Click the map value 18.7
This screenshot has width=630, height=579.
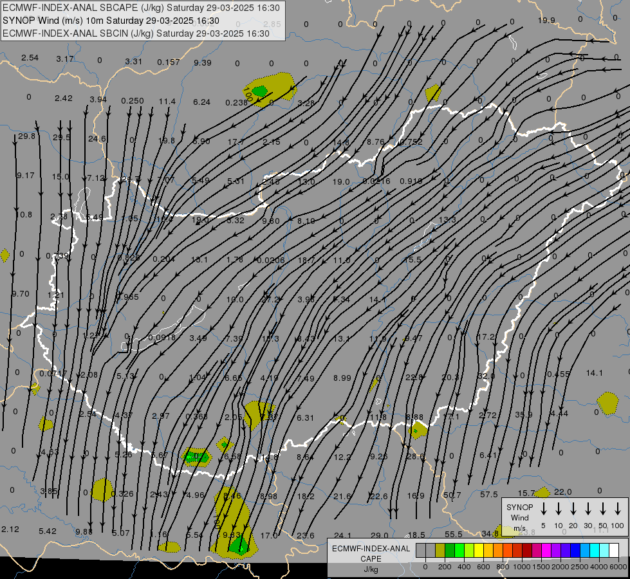click(x=306, y=261)
